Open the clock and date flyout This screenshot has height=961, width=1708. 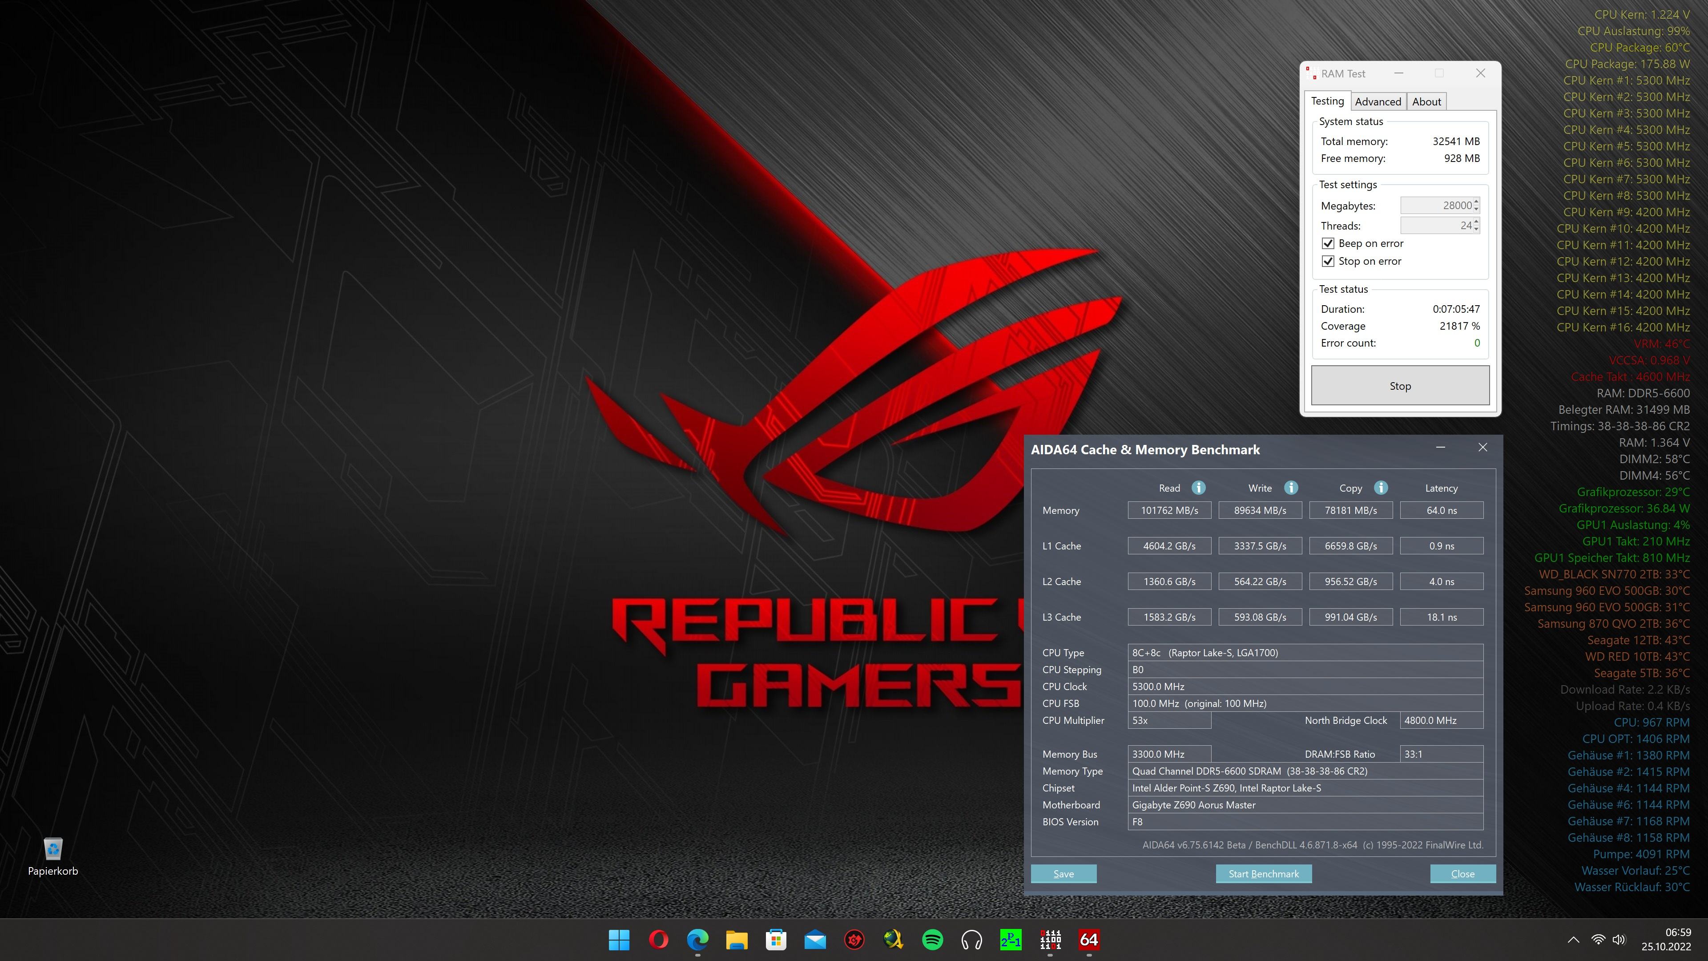pos(1666,940)
